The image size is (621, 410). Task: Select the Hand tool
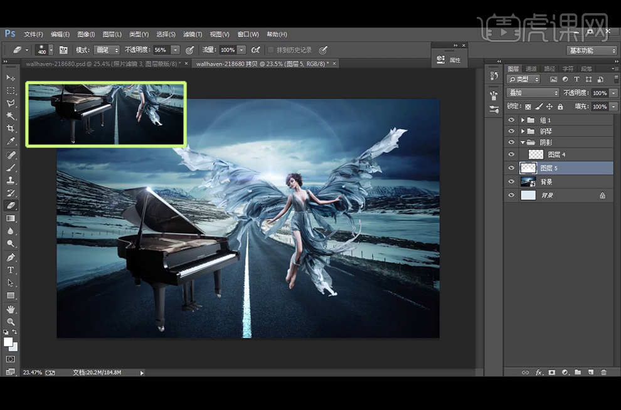(x=11, y=309)
